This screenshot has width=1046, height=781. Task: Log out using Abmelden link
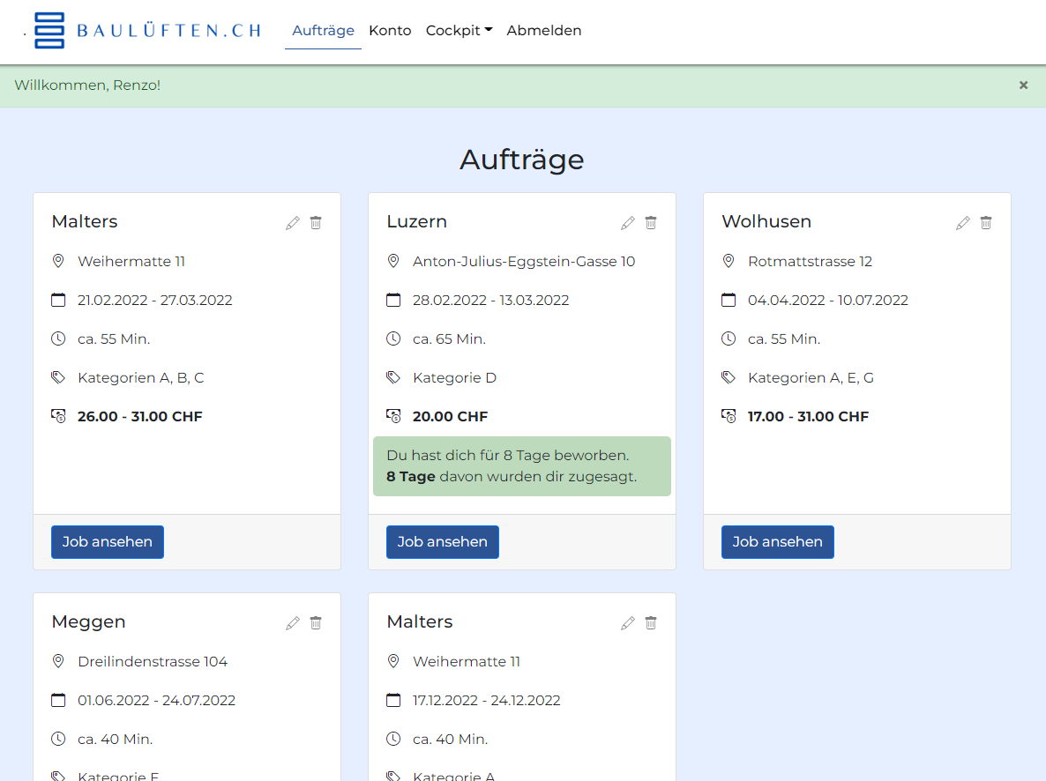point(543,31)
